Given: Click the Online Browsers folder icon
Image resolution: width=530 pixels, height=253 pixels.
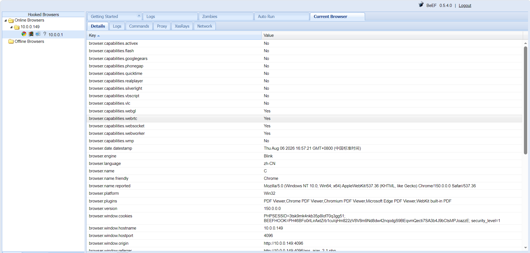Looking at the screenshot, I should [x=11, y=20].
